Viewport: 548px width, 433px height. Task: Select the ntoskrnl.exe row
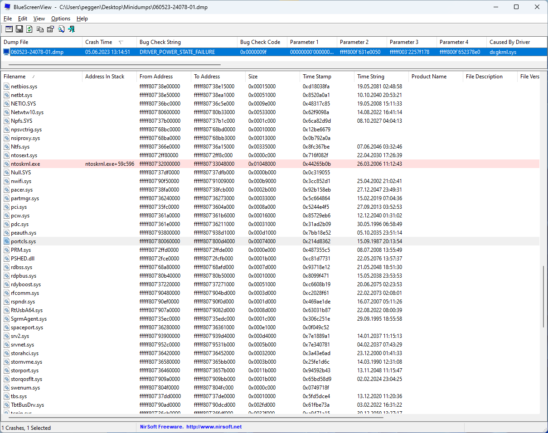271,164
